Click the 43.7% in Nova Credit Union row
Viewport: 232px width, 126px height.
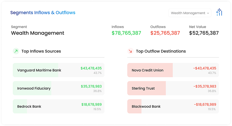pyautogui.click(x=212, y=73)
